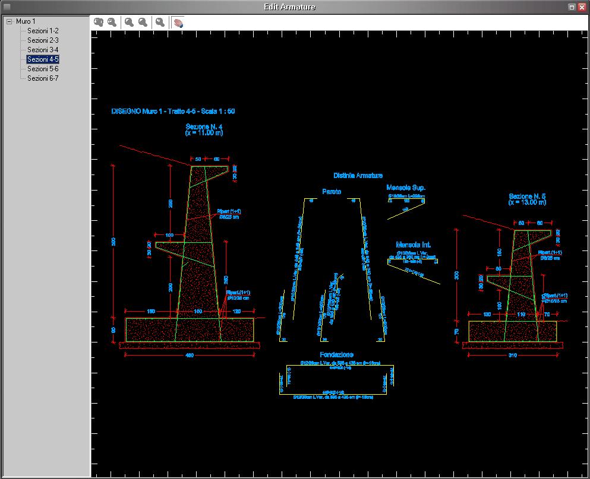Image resolution: width=590 pixels, height=479 pixels.
Task: Close the Edit Armature window
Action: tap(582, 7)
